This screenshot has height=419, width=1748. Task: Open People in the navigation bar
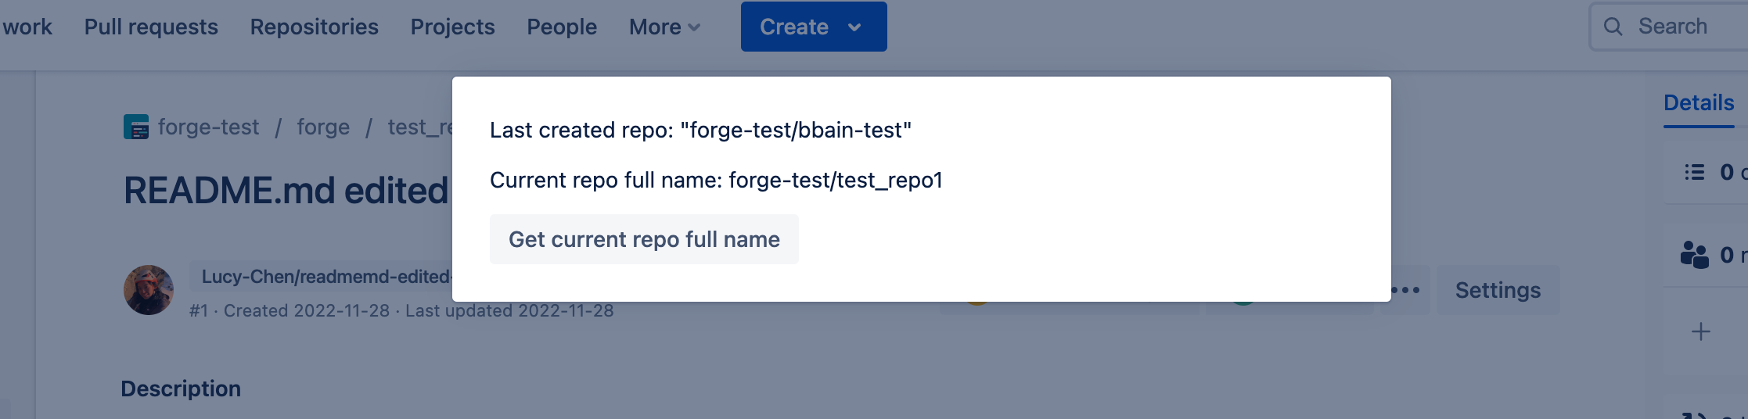[x=562, y=27]
